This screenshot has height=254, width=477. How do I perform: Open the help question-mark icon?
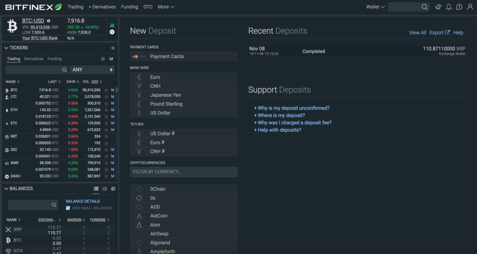459,7
